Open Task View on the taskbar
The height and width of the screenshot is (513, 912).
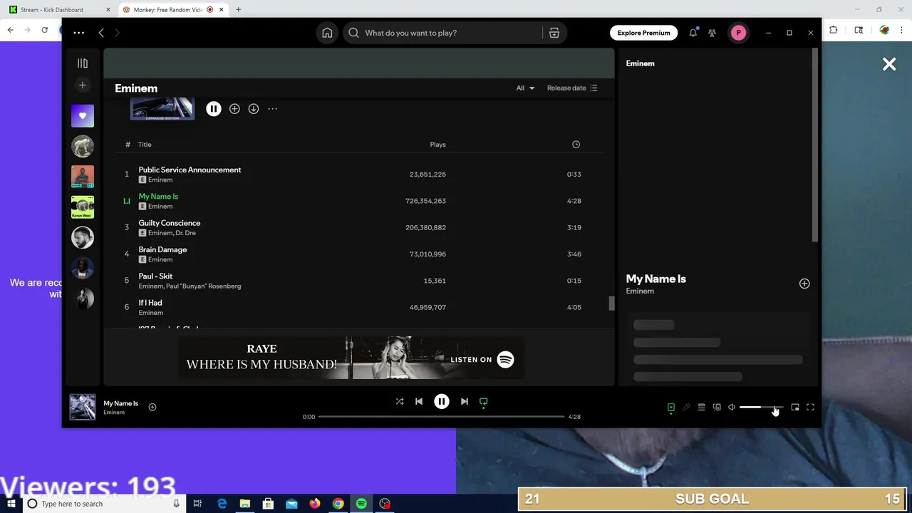(197, 504)
